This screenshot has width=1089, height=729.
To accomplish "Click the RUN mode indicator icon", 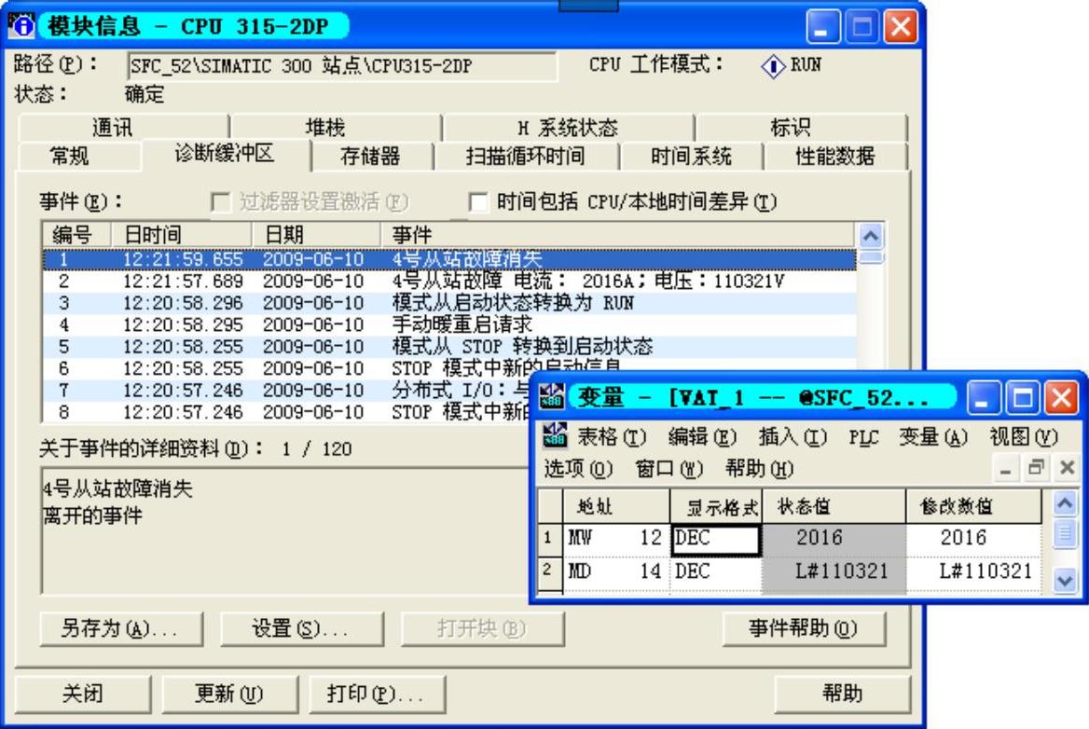I will point(773,66).
